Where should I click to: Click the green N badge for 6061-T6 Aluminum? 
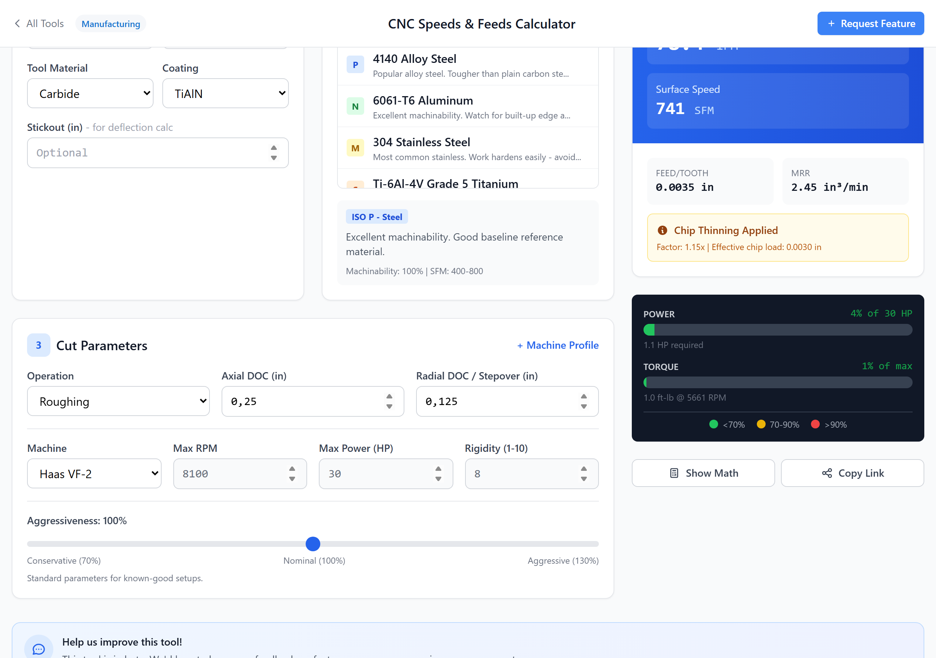click(x=355, y=106)
